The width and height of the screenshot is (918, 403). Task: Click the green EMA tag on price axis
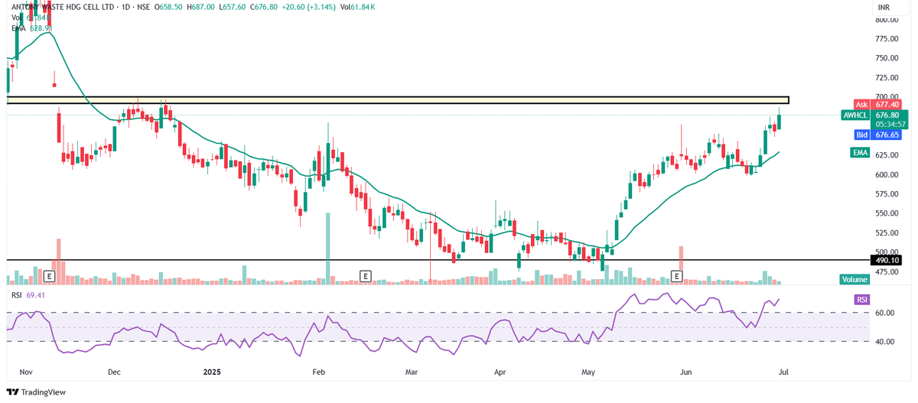pos(861,153)
